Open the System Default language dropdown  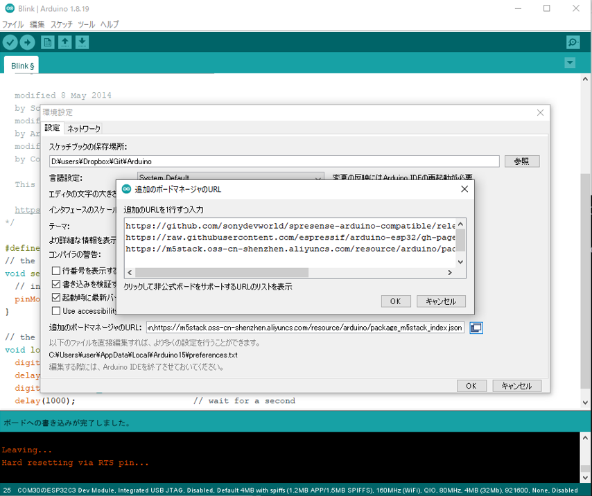click(230, 177)
